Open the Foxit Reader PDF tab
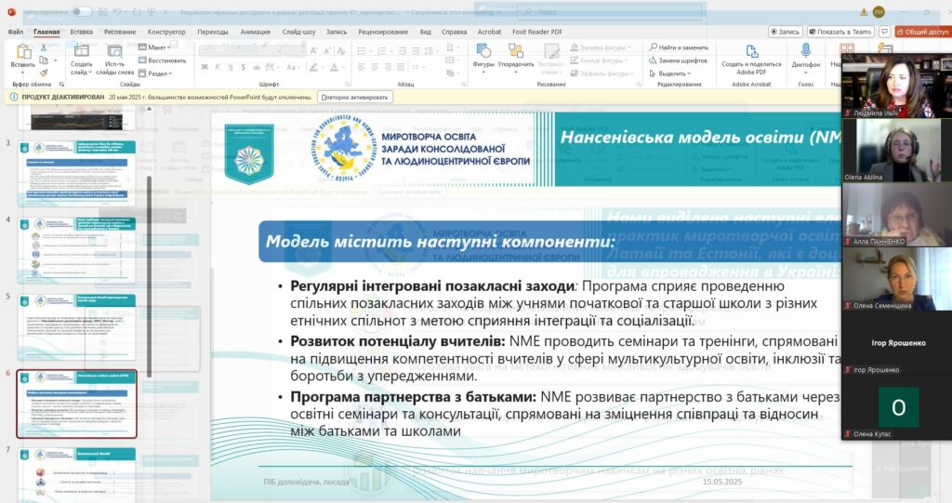The height and width of the screenshot is (503, 952). (x=537, y=32)
